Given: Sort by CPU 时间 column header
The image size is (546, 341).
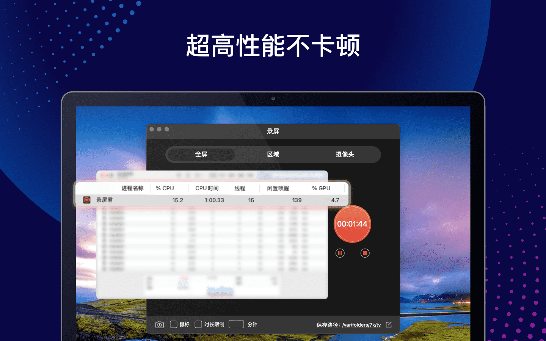Looking at the screenshot, I should (207, 188).
